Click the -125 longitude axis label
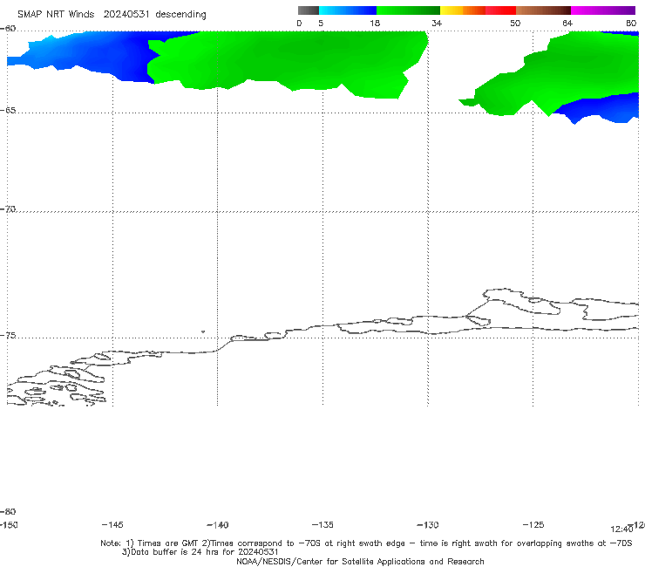The width and height of the screenshot is (645, 567). coord(533,524)
